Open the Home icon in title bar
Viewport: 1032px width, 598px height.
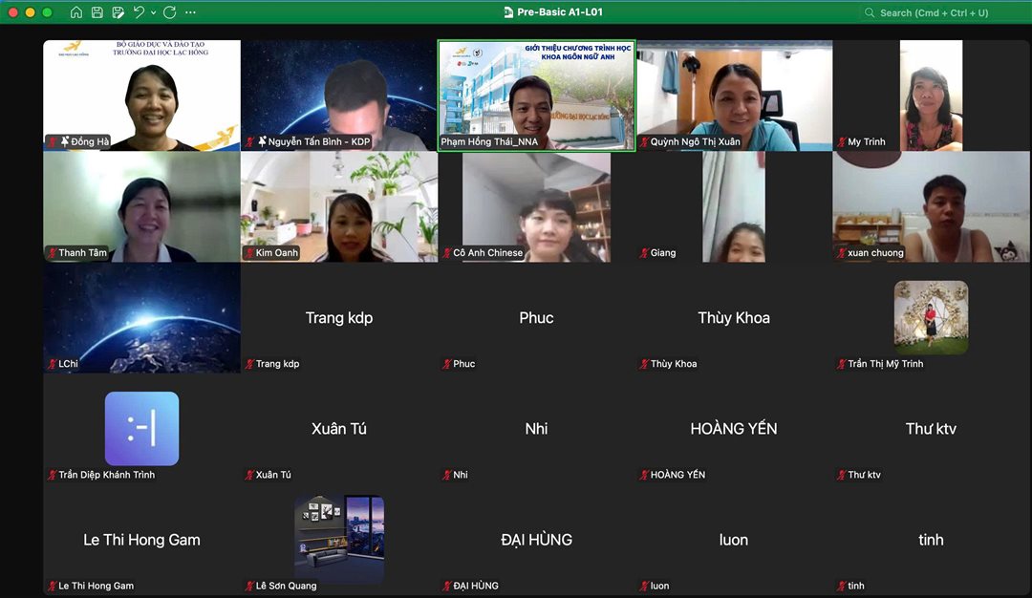pos(75,11)
